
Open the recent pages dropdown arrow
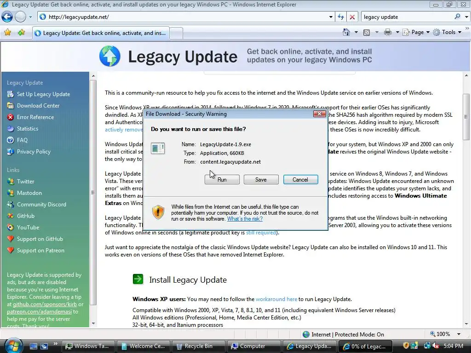[x=30, y=17]
